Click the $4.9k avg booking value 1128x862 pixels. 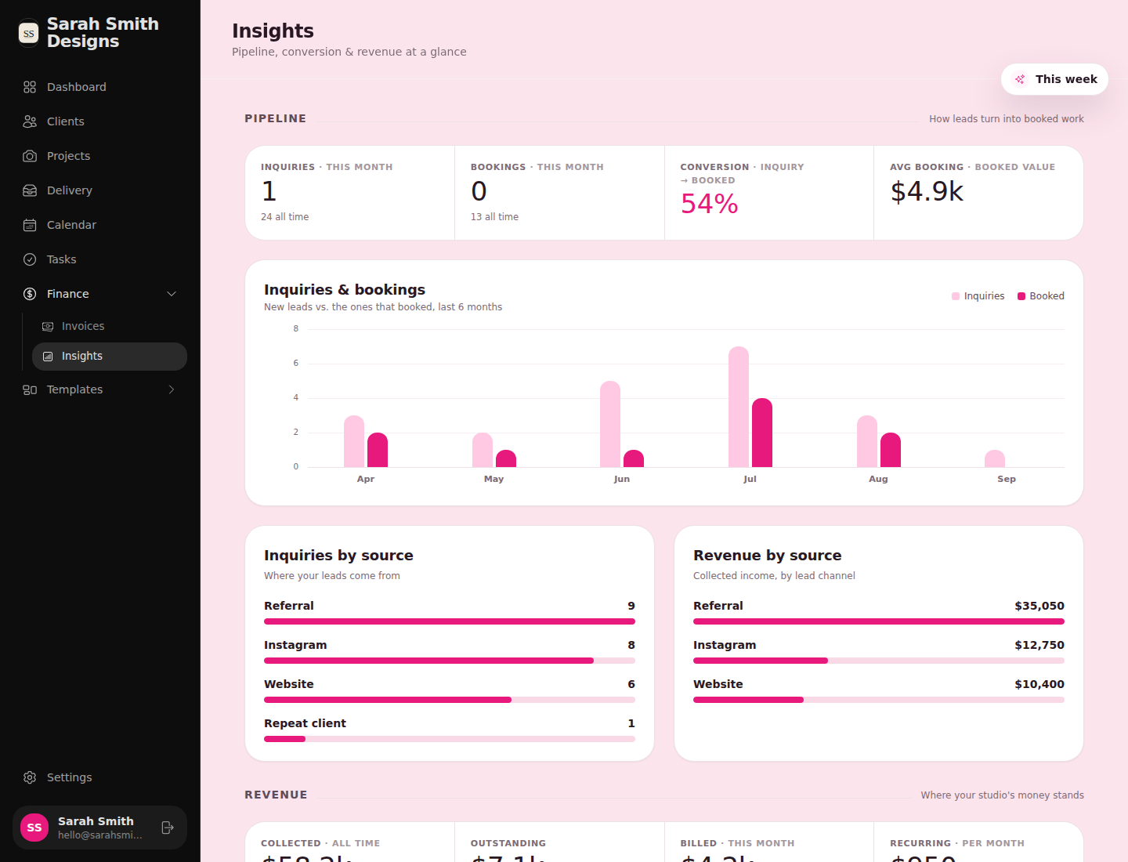pos(927,191)
